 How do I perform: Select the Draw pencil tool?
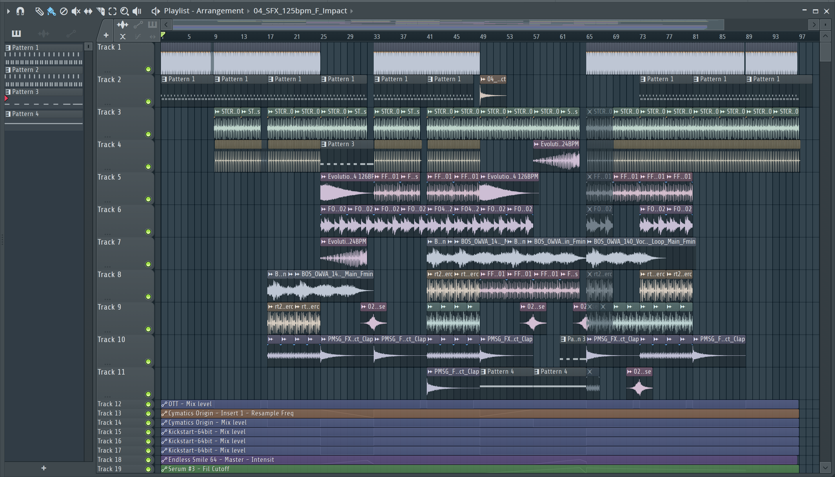pyautogui.click(x=39, y=11)
